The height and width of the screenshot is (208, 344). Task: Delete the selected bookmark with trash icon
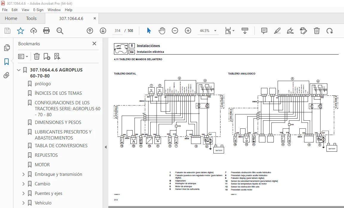pos(37,56)
